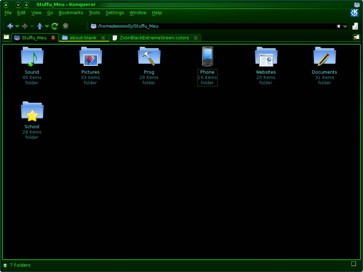Close current tab via tab bar right button
Screen dimensions: 363x272
(x=357, y=37)
